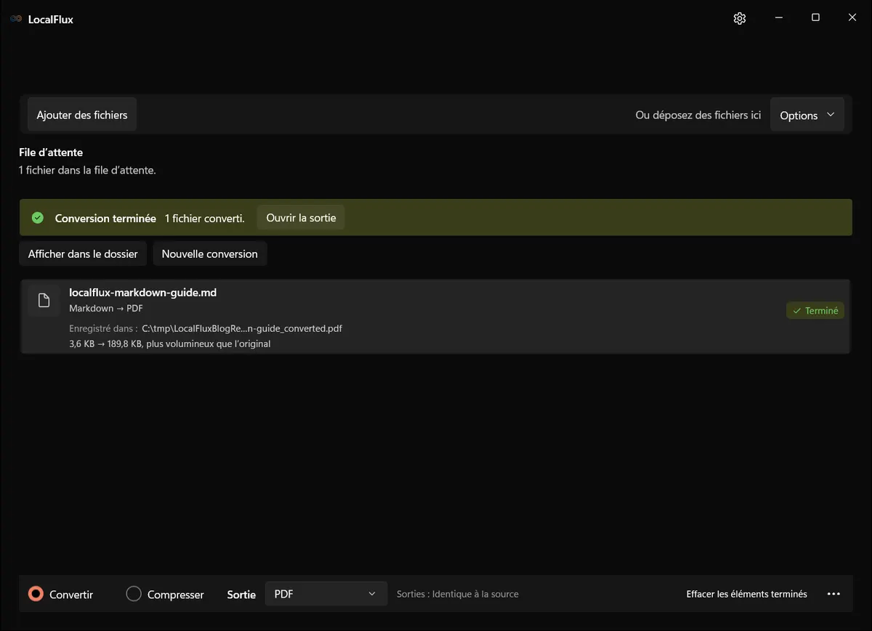The height and width of the screenshot is (631, 872).
Task: Click the saved path ending n-guide_converted.pdf
Action: [x=242, y=328]
